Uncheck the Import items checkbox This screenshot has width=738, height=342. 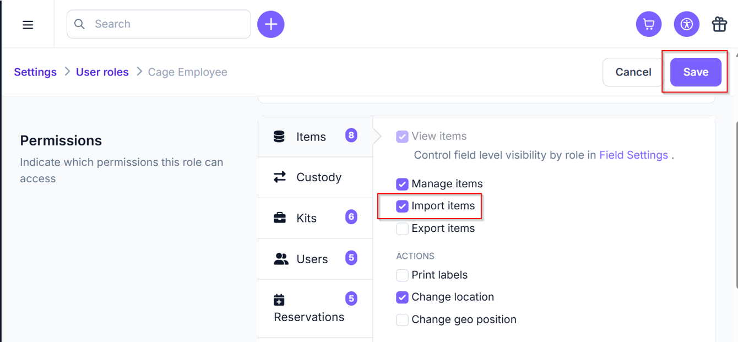402,206
